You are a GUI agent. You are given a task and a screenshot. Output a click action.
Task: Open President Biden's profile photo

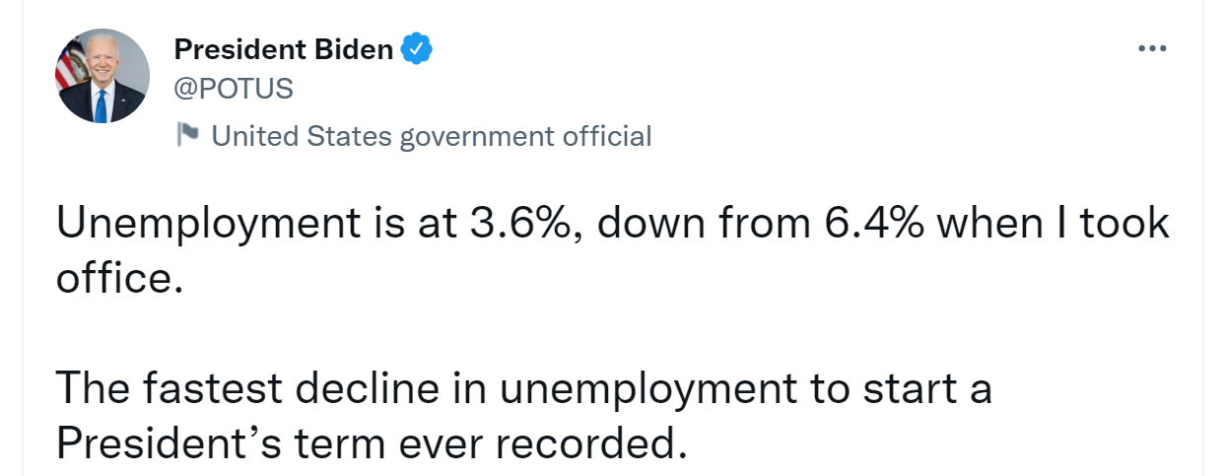(x=102, y=76)
